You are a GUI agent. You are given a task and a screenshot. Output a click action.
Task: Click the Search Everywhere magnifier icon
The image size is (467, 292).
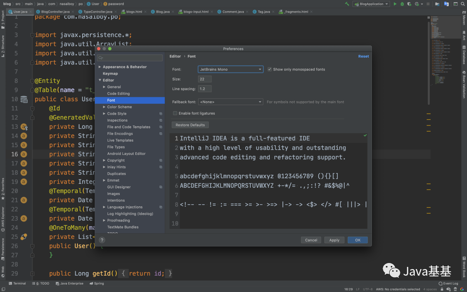(463, 4)
